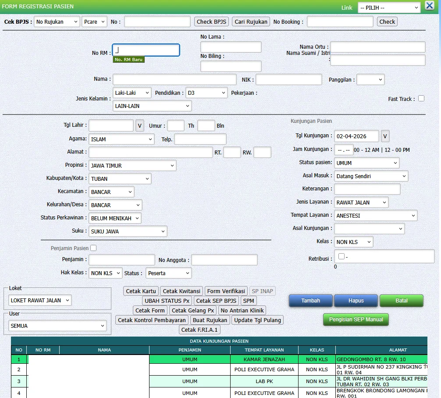The image size is (441, 398).
Task: Click the No Booking input field
Action: [340, 22]
